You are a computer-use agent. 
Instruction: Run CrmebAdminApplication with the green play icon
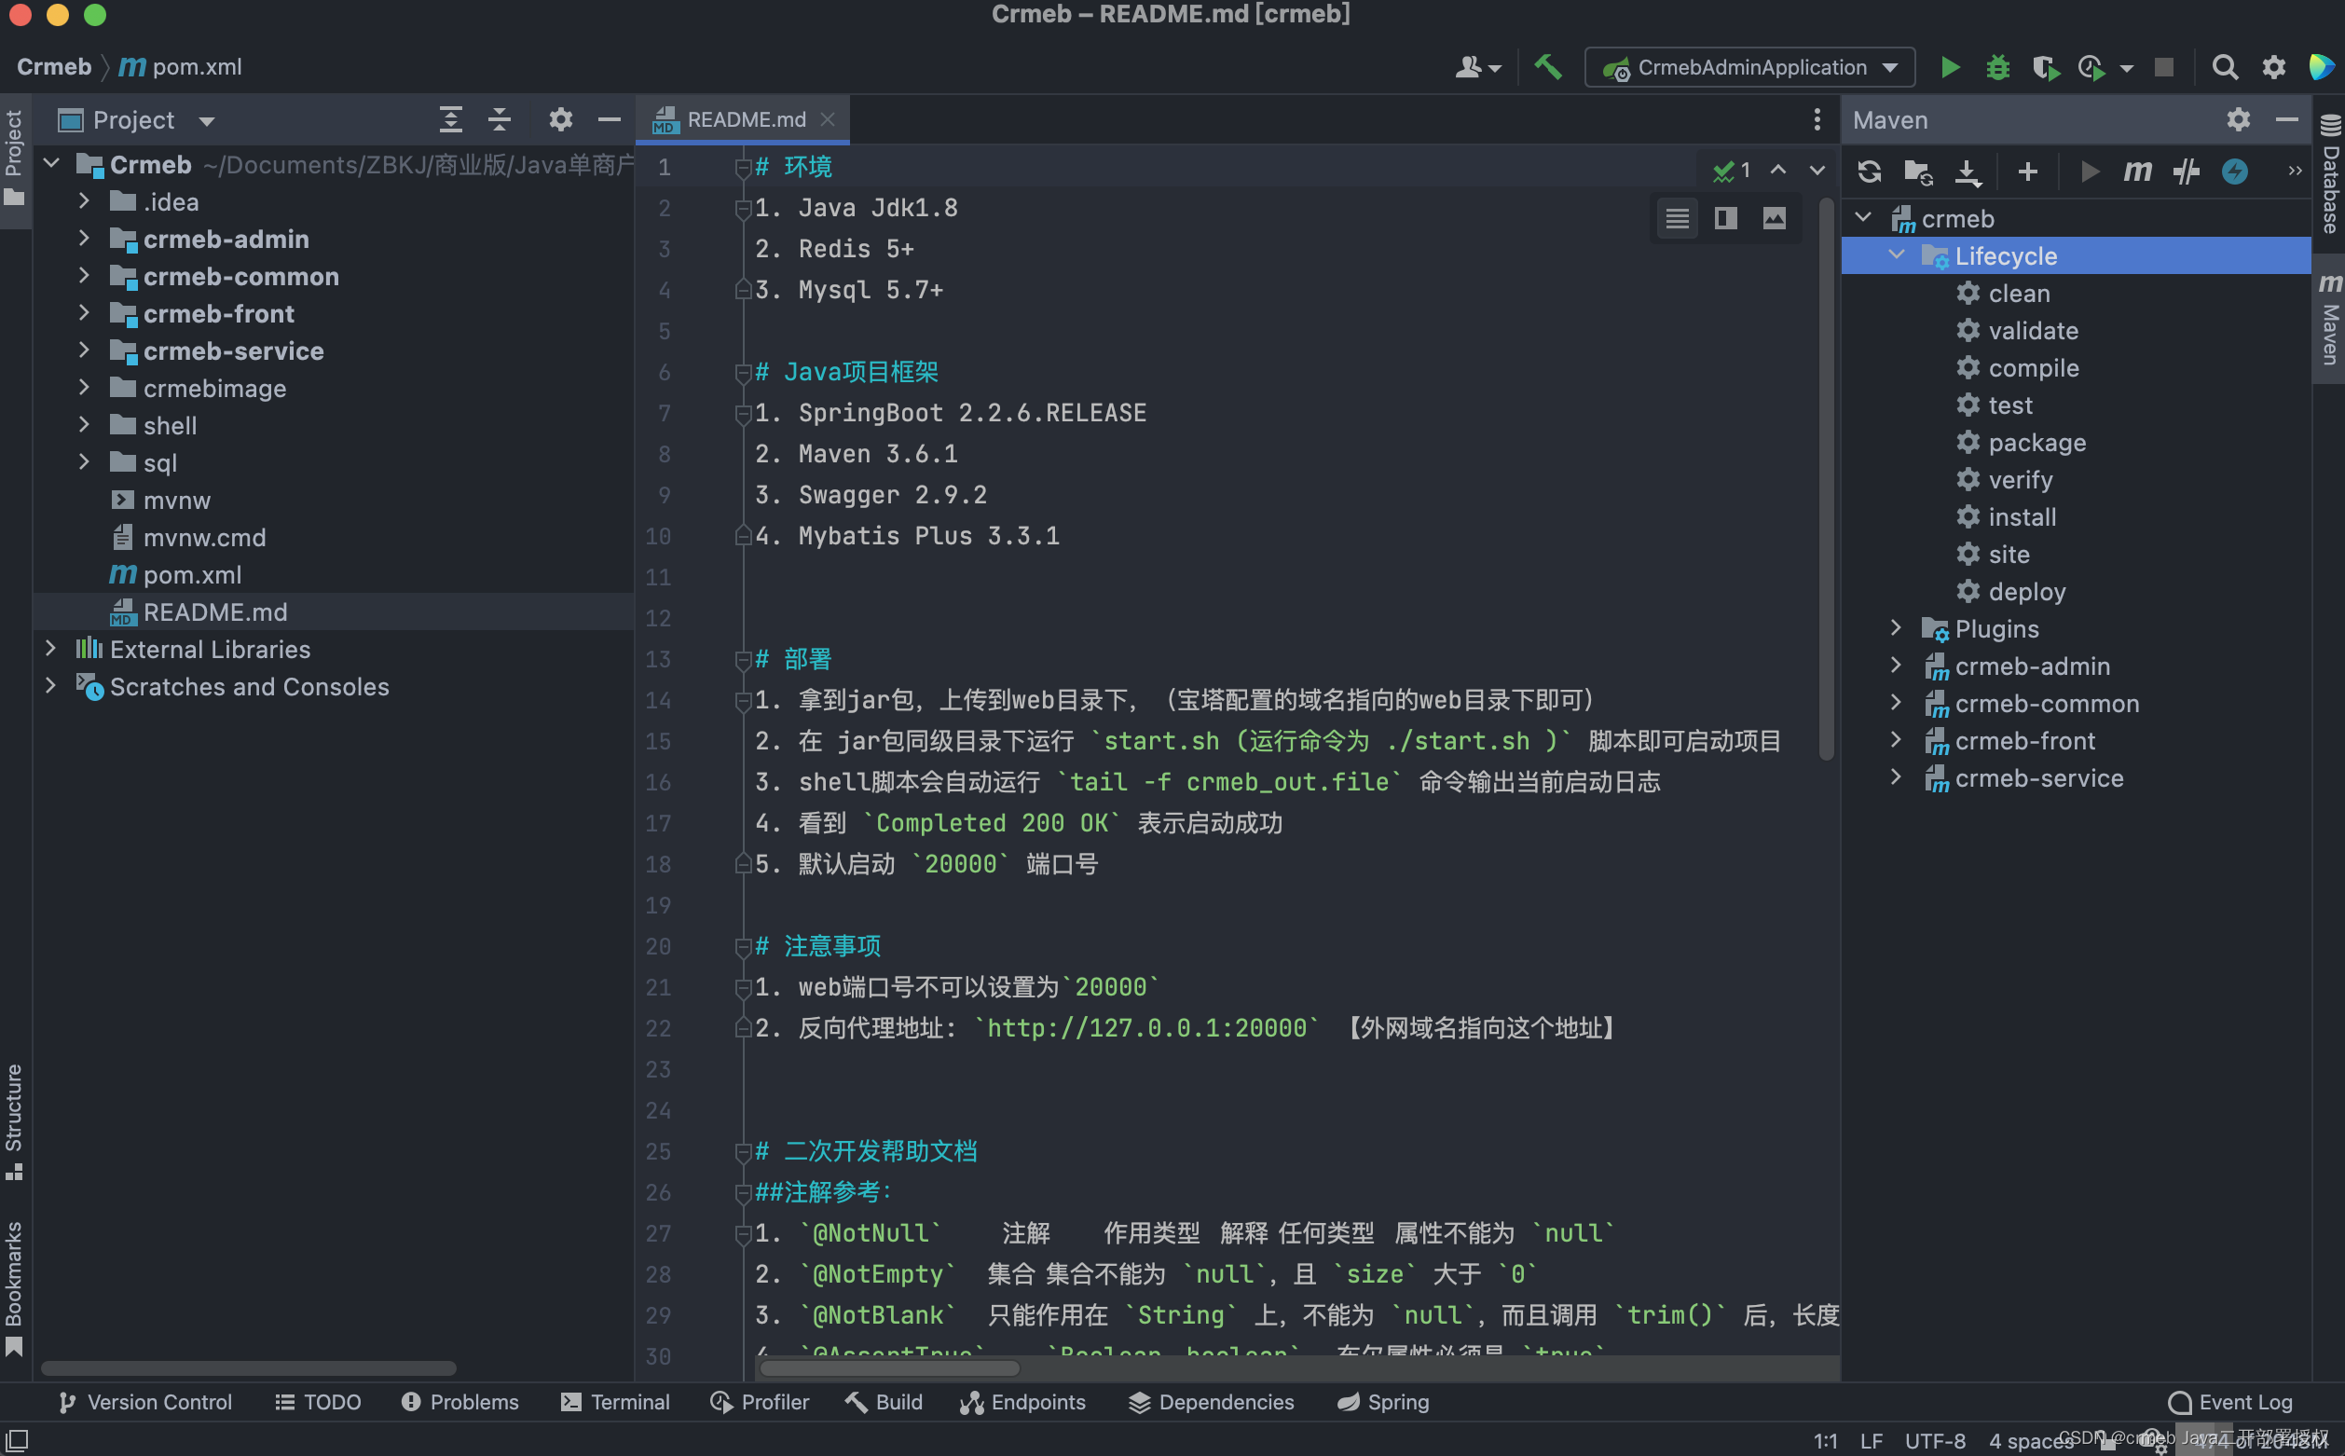[x=1950, y=66]
